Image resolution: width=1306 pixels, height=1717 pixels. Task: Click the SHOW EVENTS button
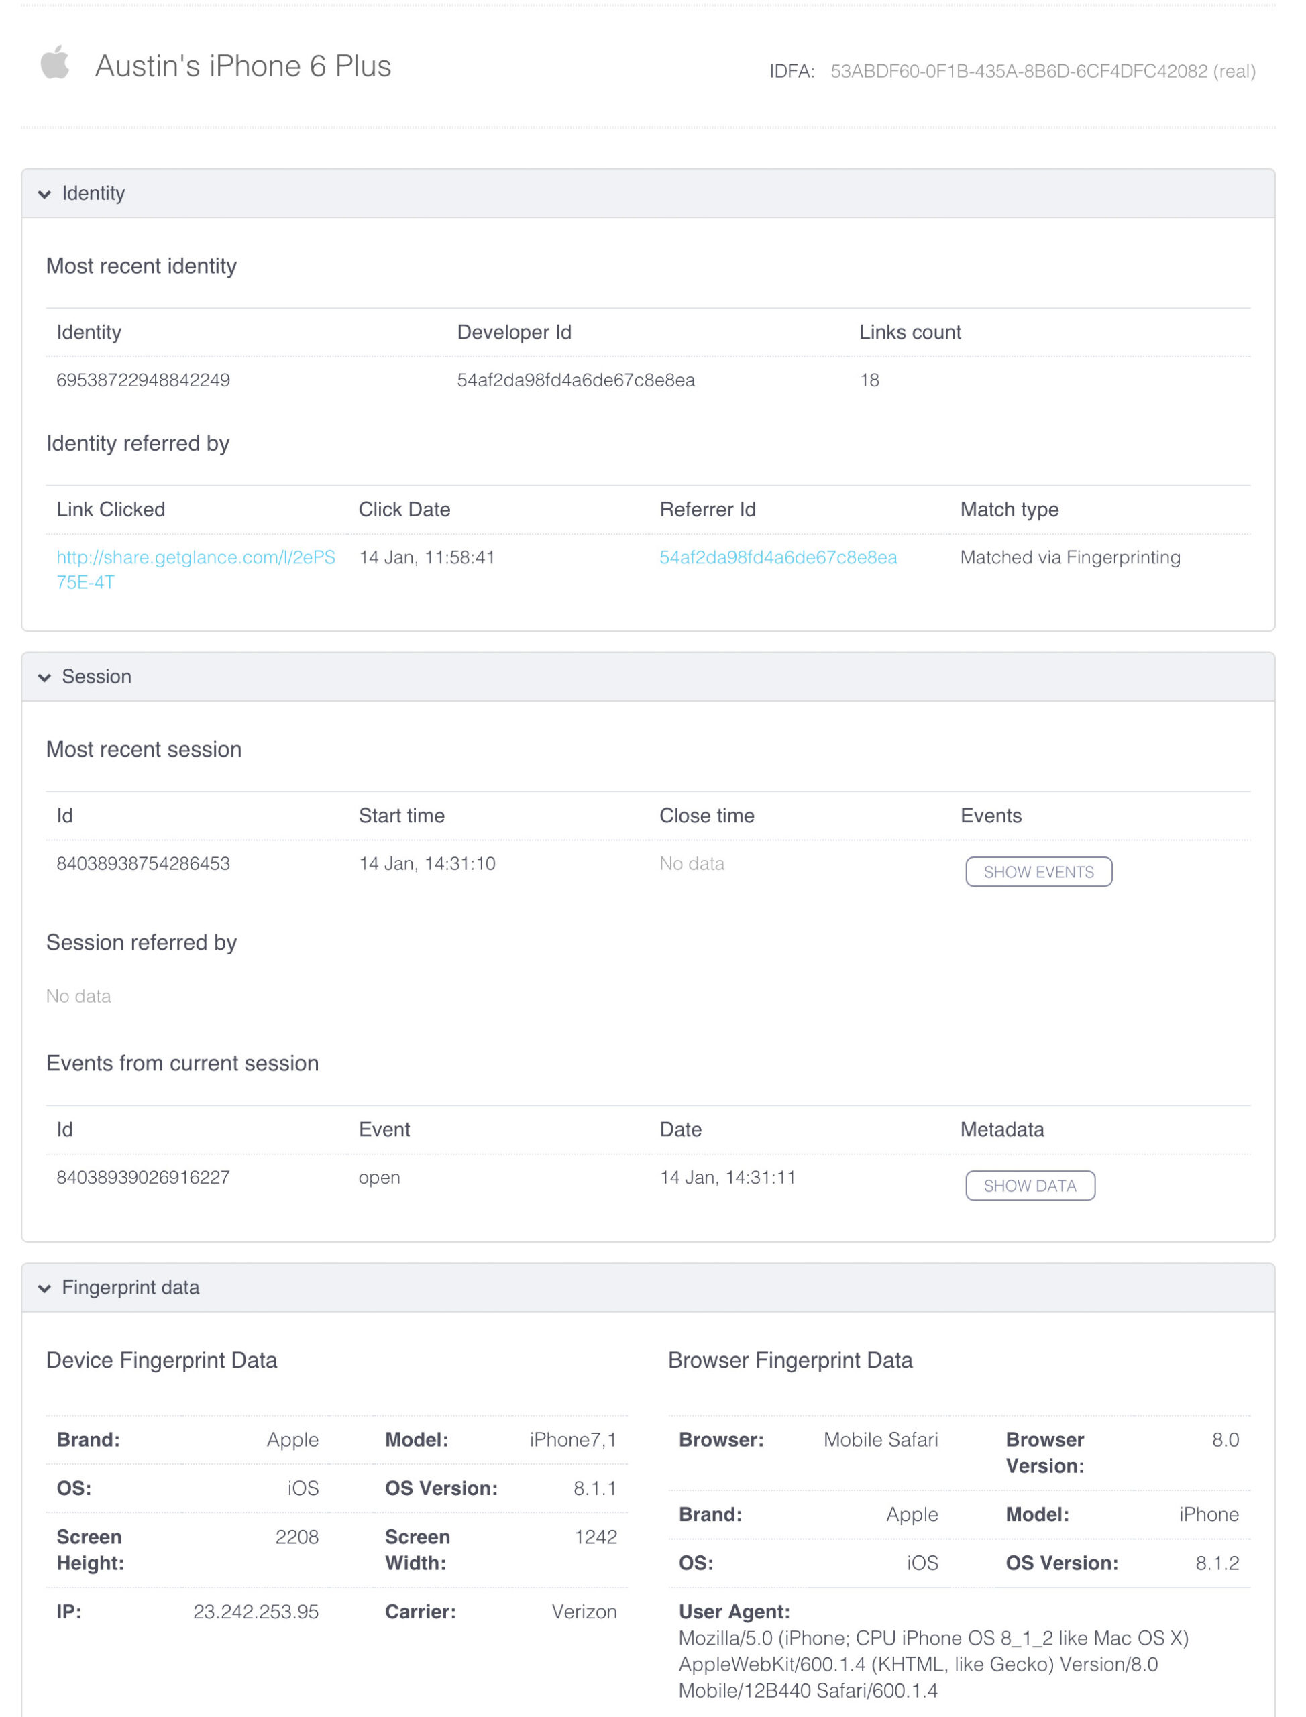1038,871
